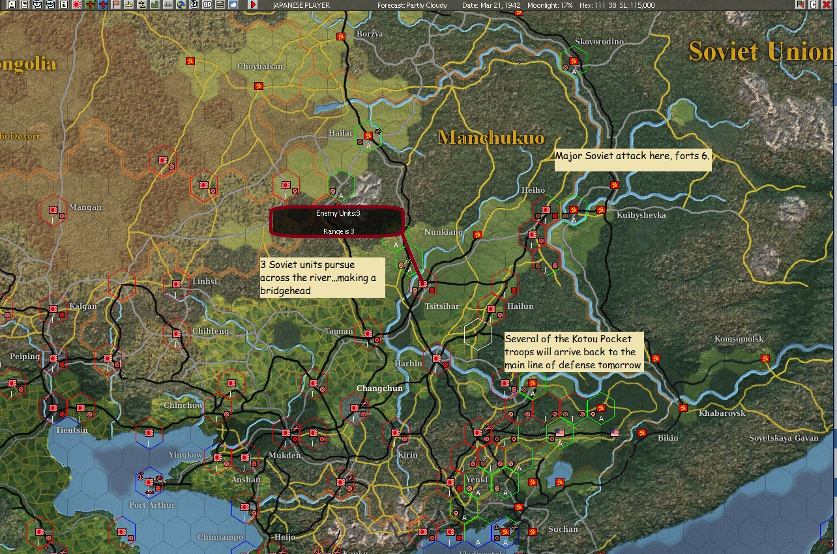
Task: Click the '3 Soviet units pursue' note
Action: [x=322, y=277]
